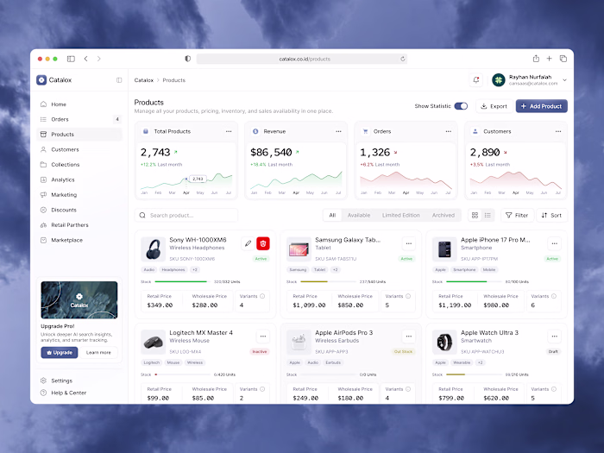Select the Limited Edition filter tab
This screenshot has height=453, width=604.
point(400,215)
